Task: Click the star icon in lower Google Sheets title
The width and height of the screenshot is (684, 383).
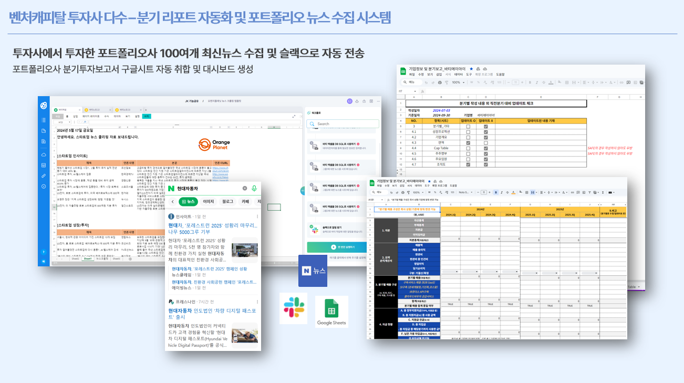Action: click(429, 181)
